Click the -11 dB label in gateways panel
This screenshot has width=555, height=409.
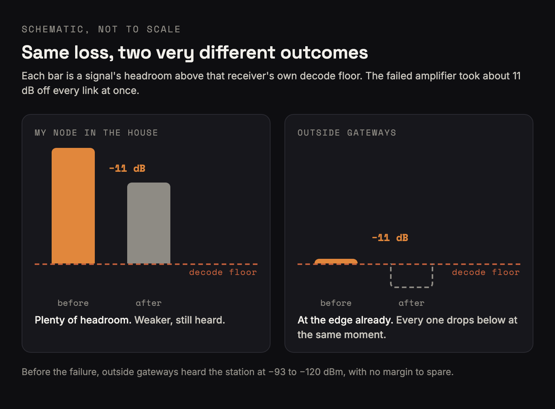[x=390, y=238]
